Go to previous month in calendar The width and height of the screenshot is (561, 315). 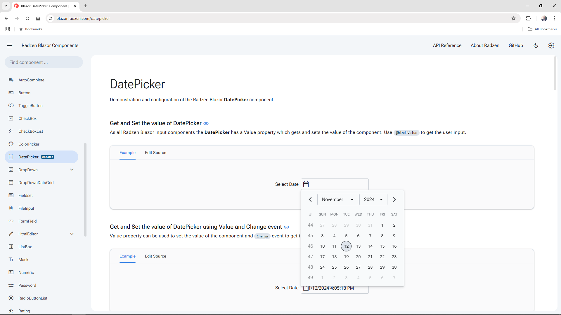click(310, 199)
